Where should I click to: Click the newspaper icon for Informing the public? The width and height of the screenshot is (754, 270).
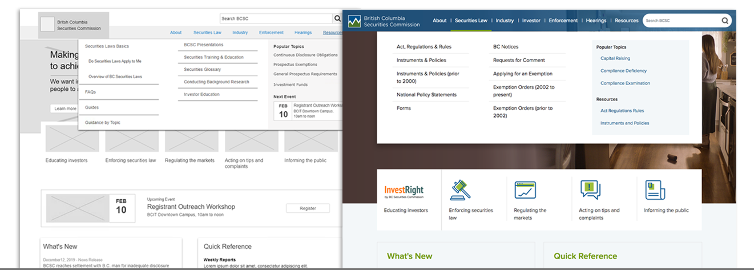click(x=655, y=190)
